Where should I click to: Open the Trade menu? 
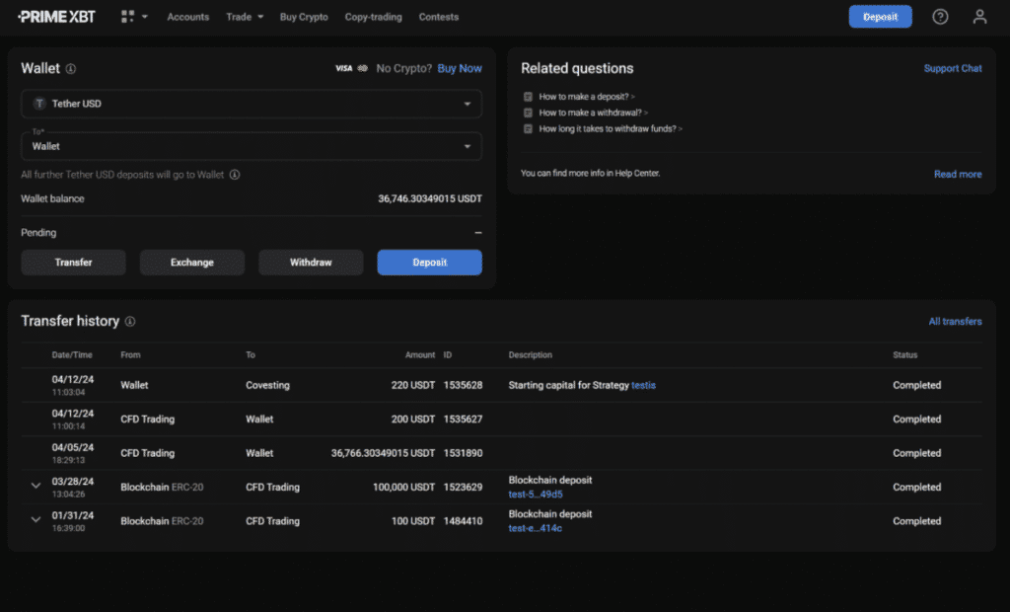pyautogui.click(x=244, y=17)
